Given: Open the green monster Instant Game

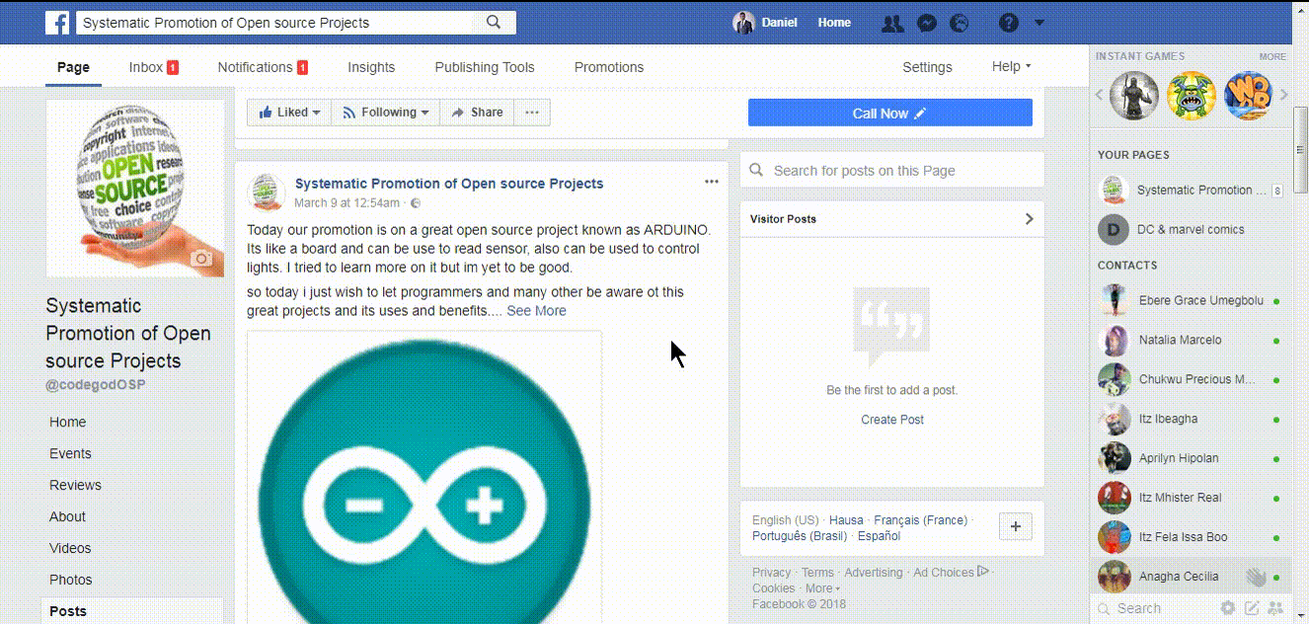Looking at the screenshot, I should pos(1192,96).
